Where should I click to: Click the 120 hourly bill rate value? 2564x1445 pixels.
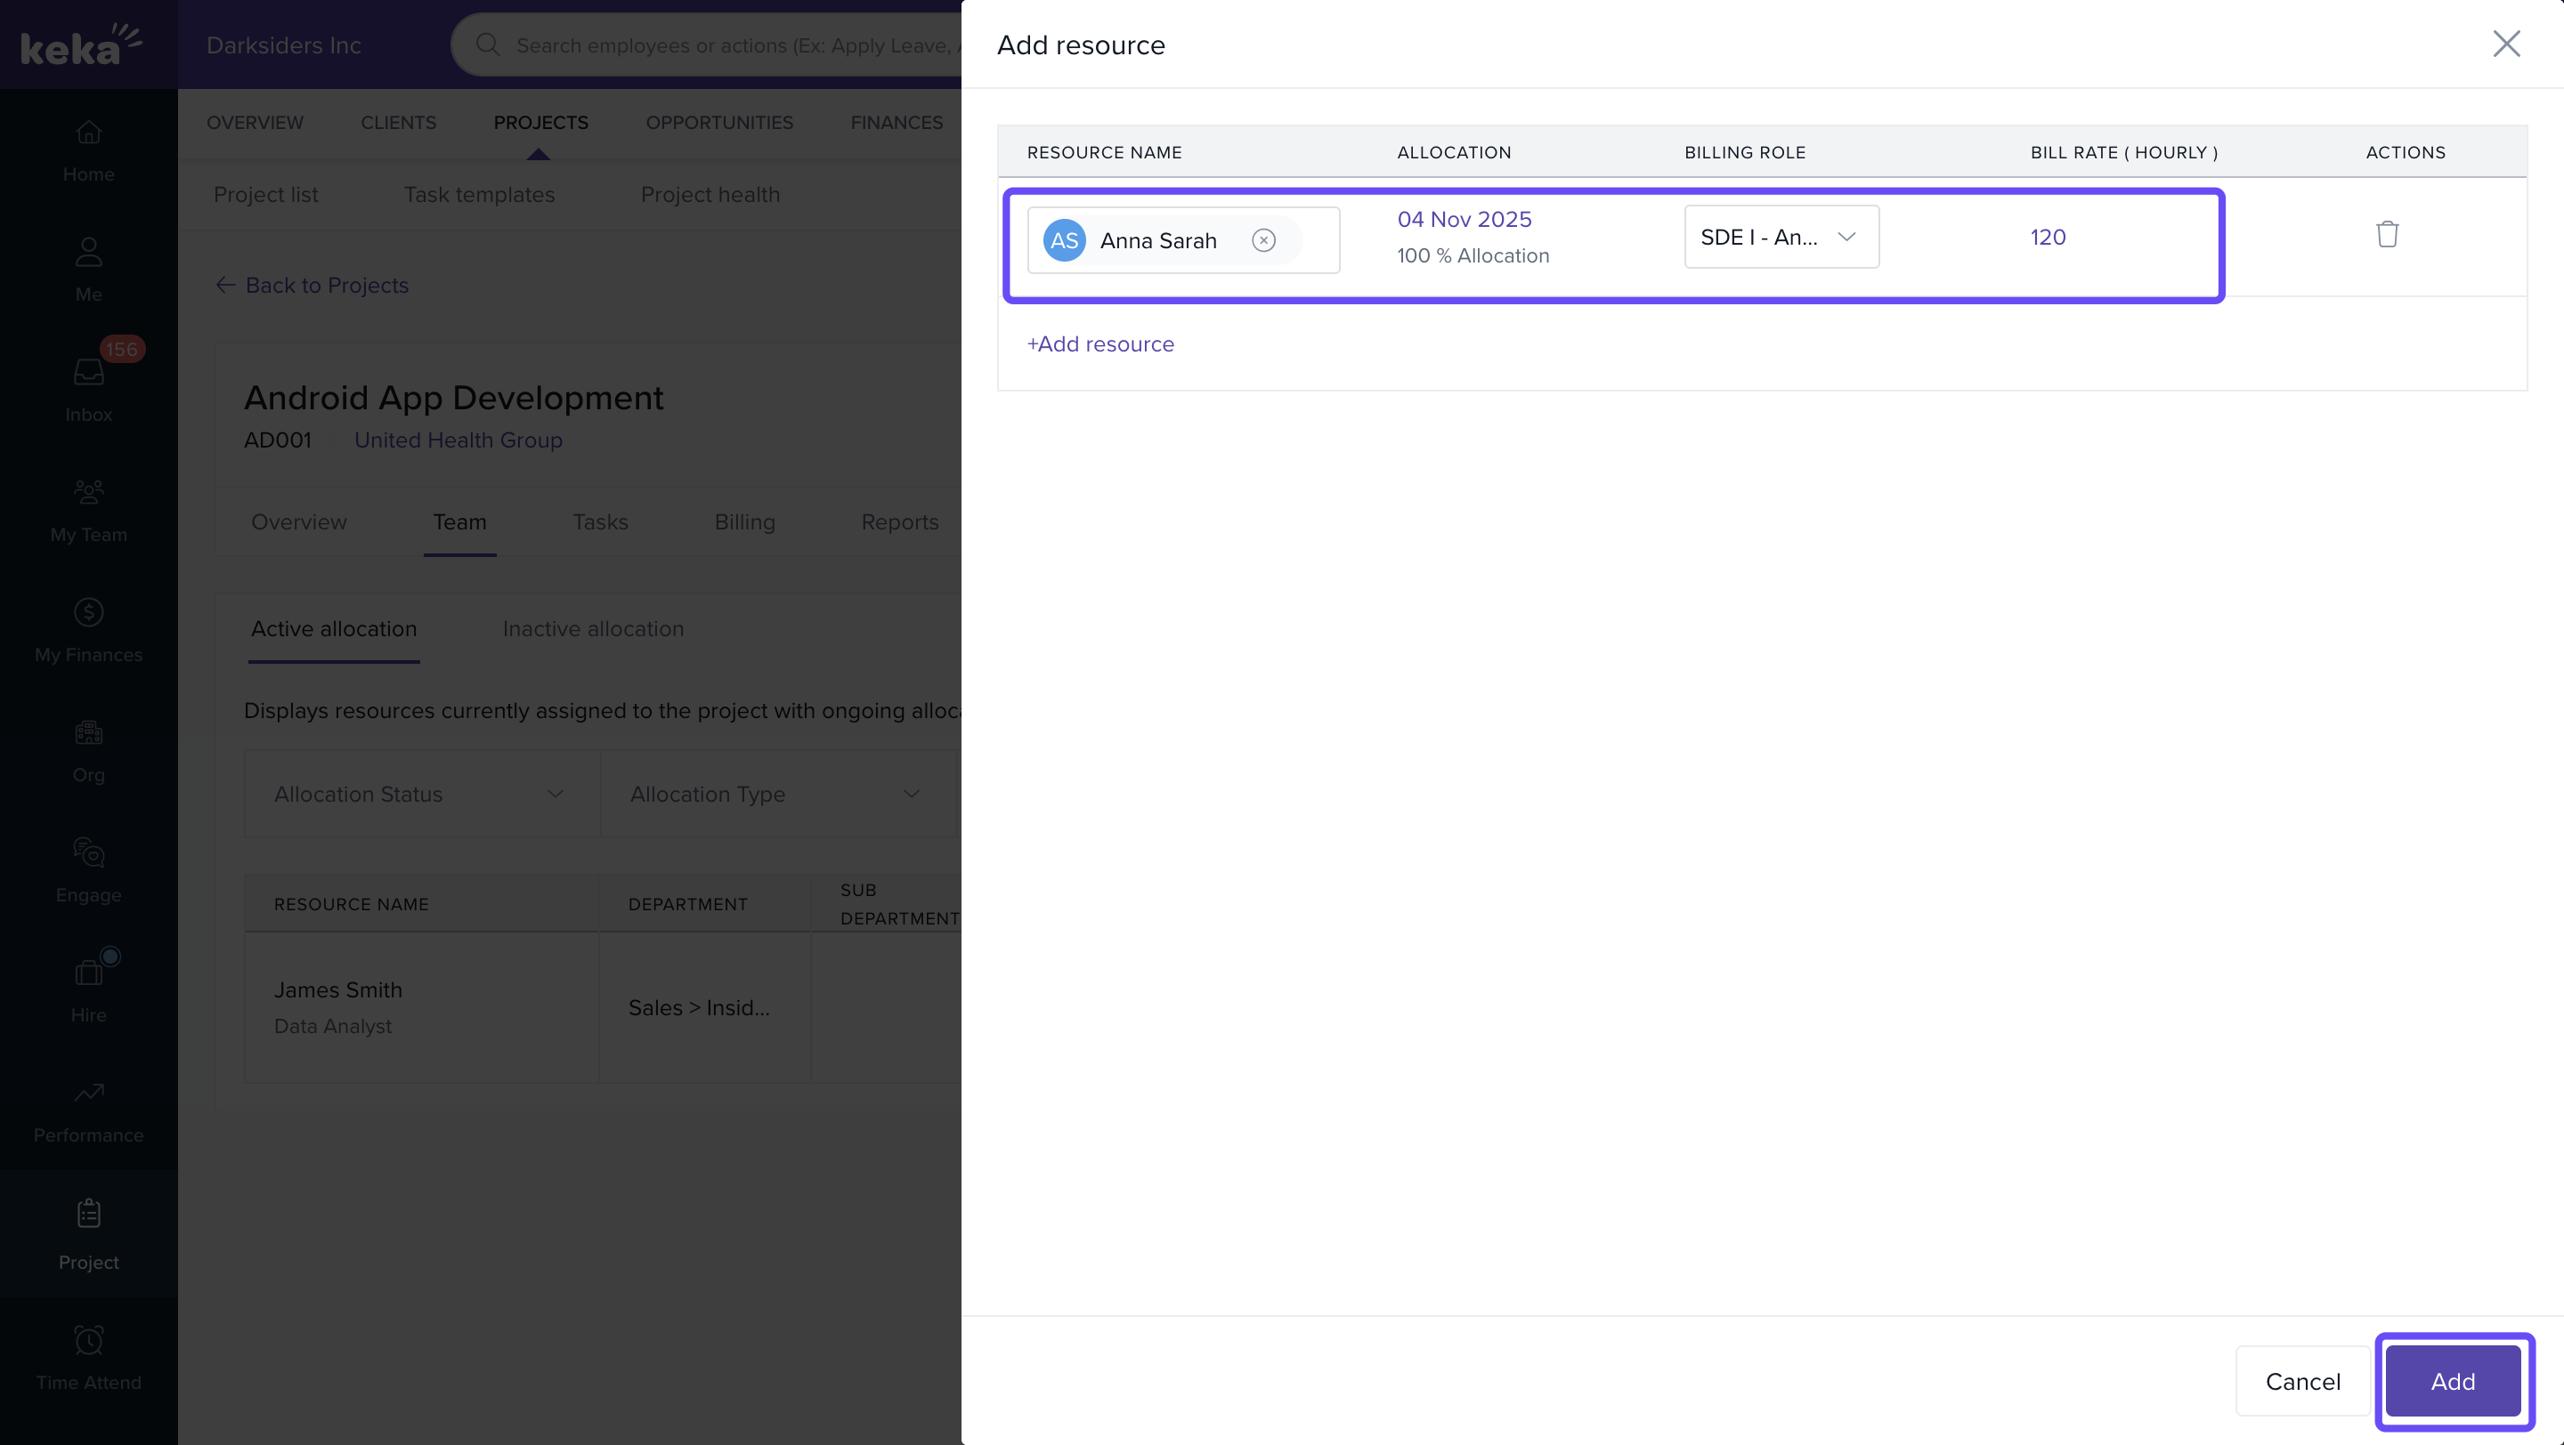(x=2048, y=237)
